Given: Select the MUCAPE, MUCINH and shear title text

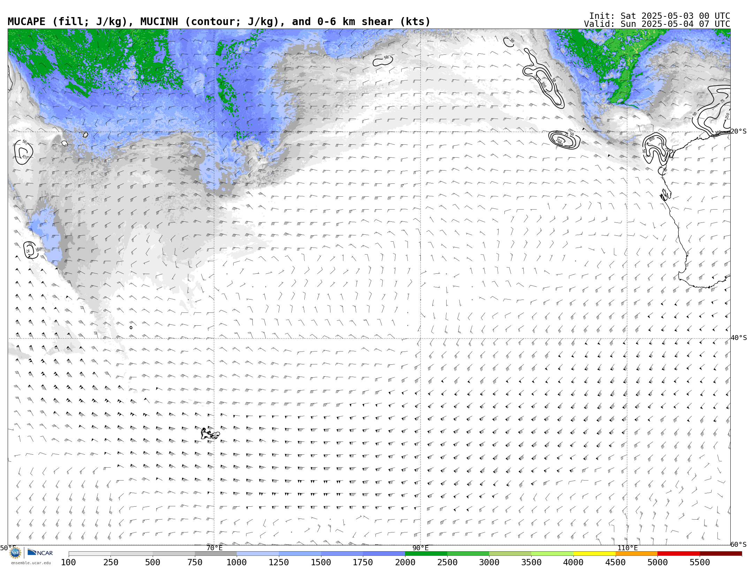Looking at the screenshot, I should [219, 22].
